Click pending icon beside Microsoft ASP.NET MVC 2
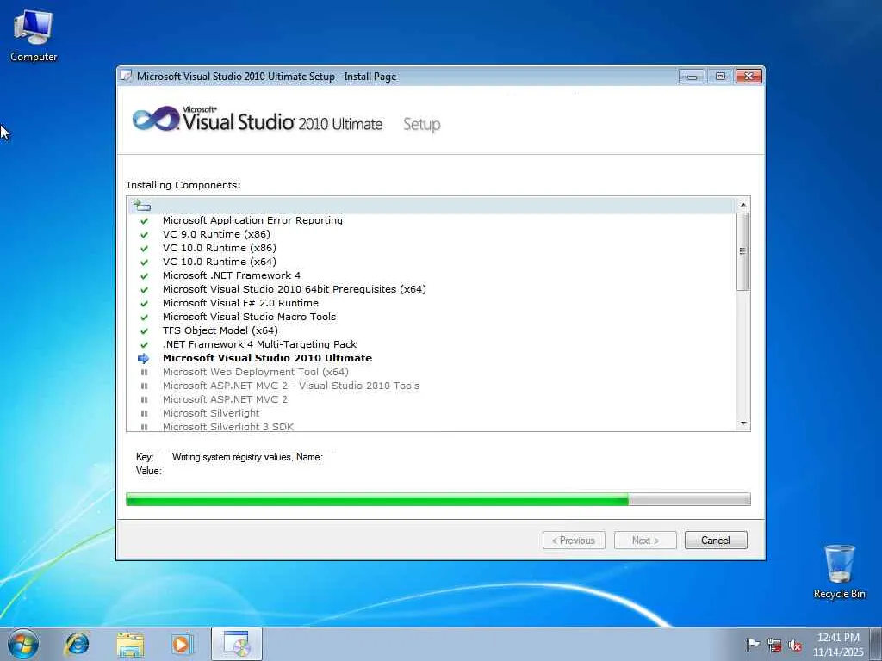The image size is (882, 661). tap(144, 399)
